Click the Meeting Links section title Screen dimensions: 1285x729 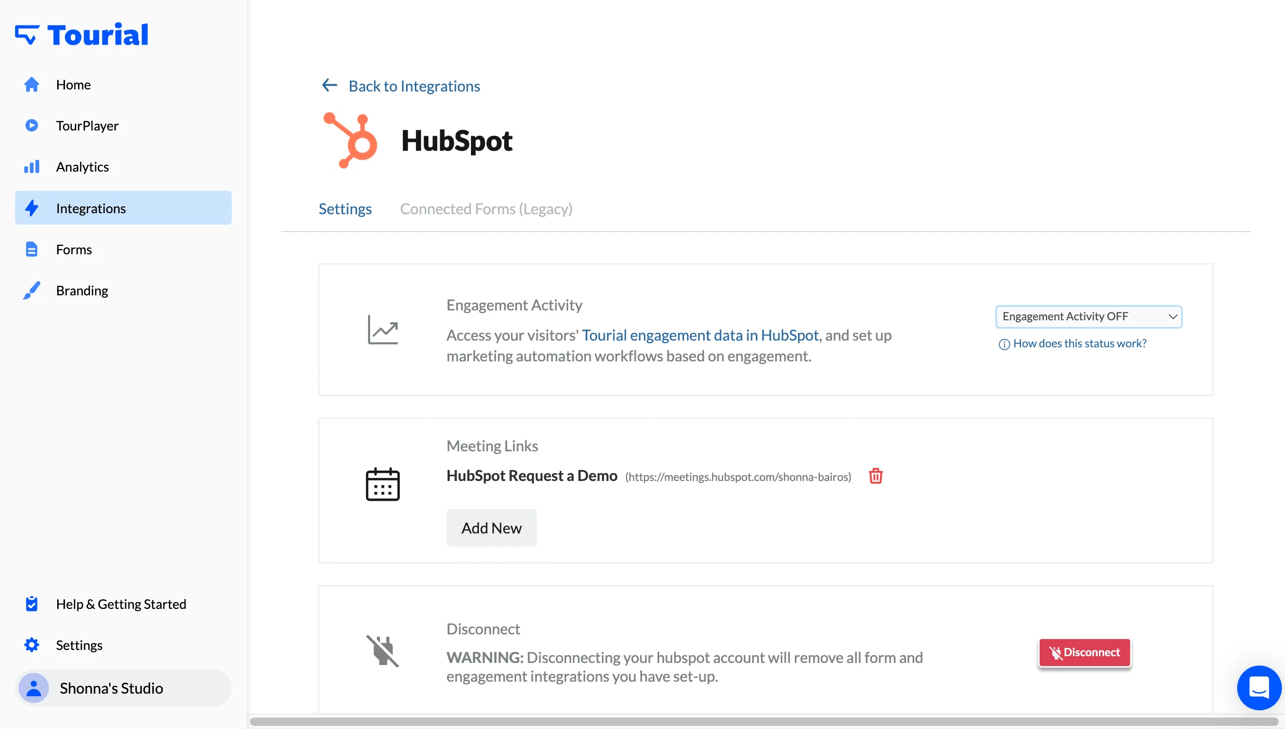(x=492, y=446)
